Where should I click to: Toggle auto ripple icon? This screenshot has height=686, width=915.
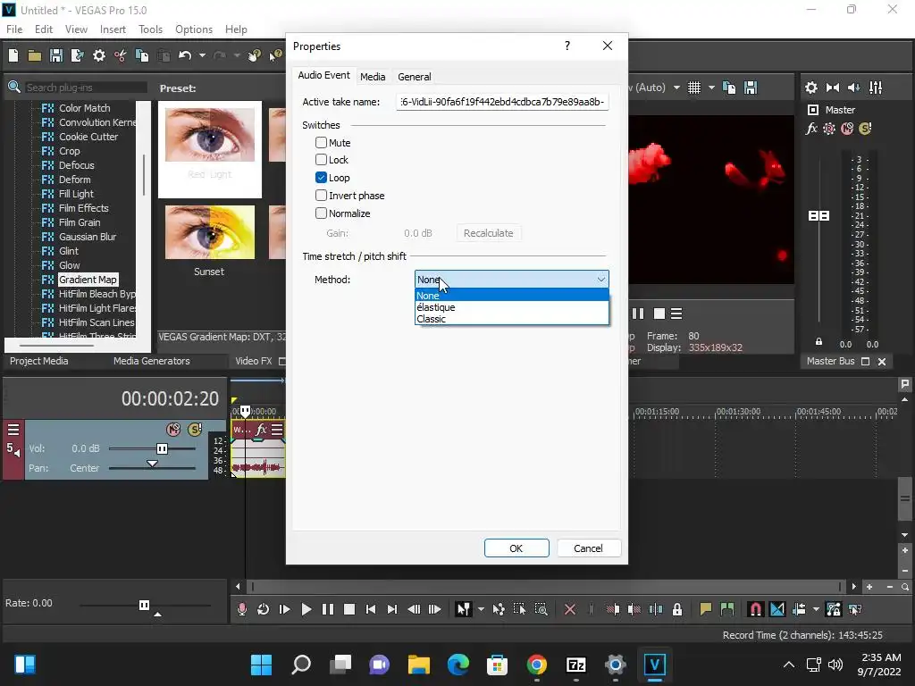pos(799,609)
